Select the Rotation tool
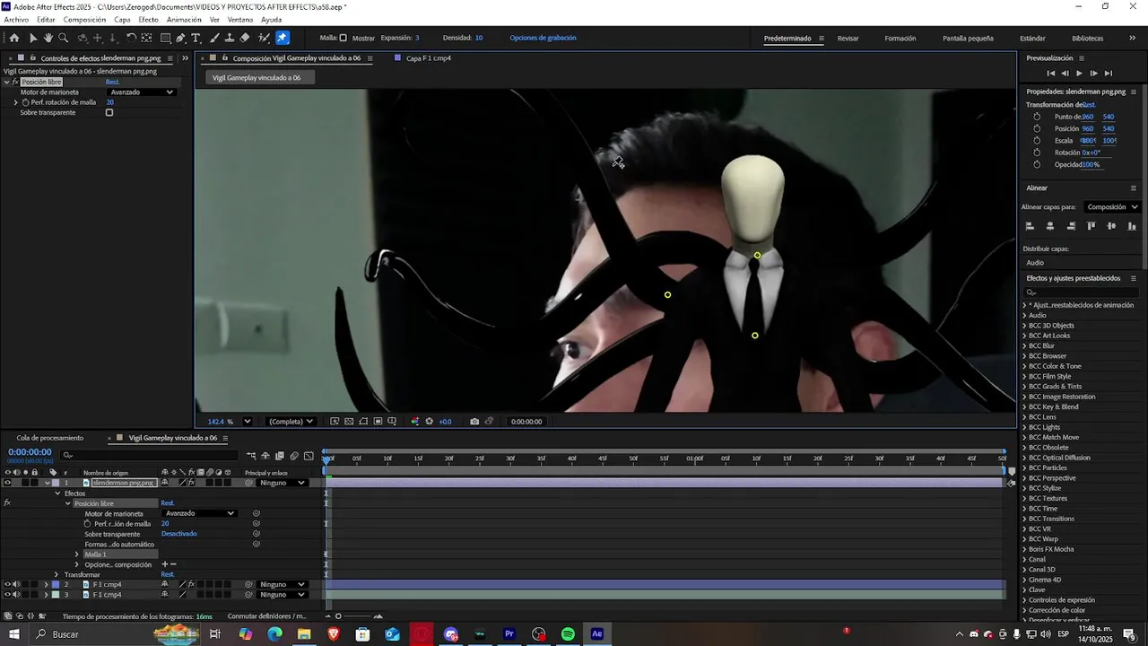This screenshot has width=1148, height=646. coord(131,38)
